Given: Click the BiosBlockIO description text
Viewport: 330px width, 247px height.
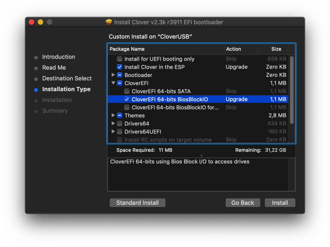Looking at the screenshot, I should click(180, 161).
